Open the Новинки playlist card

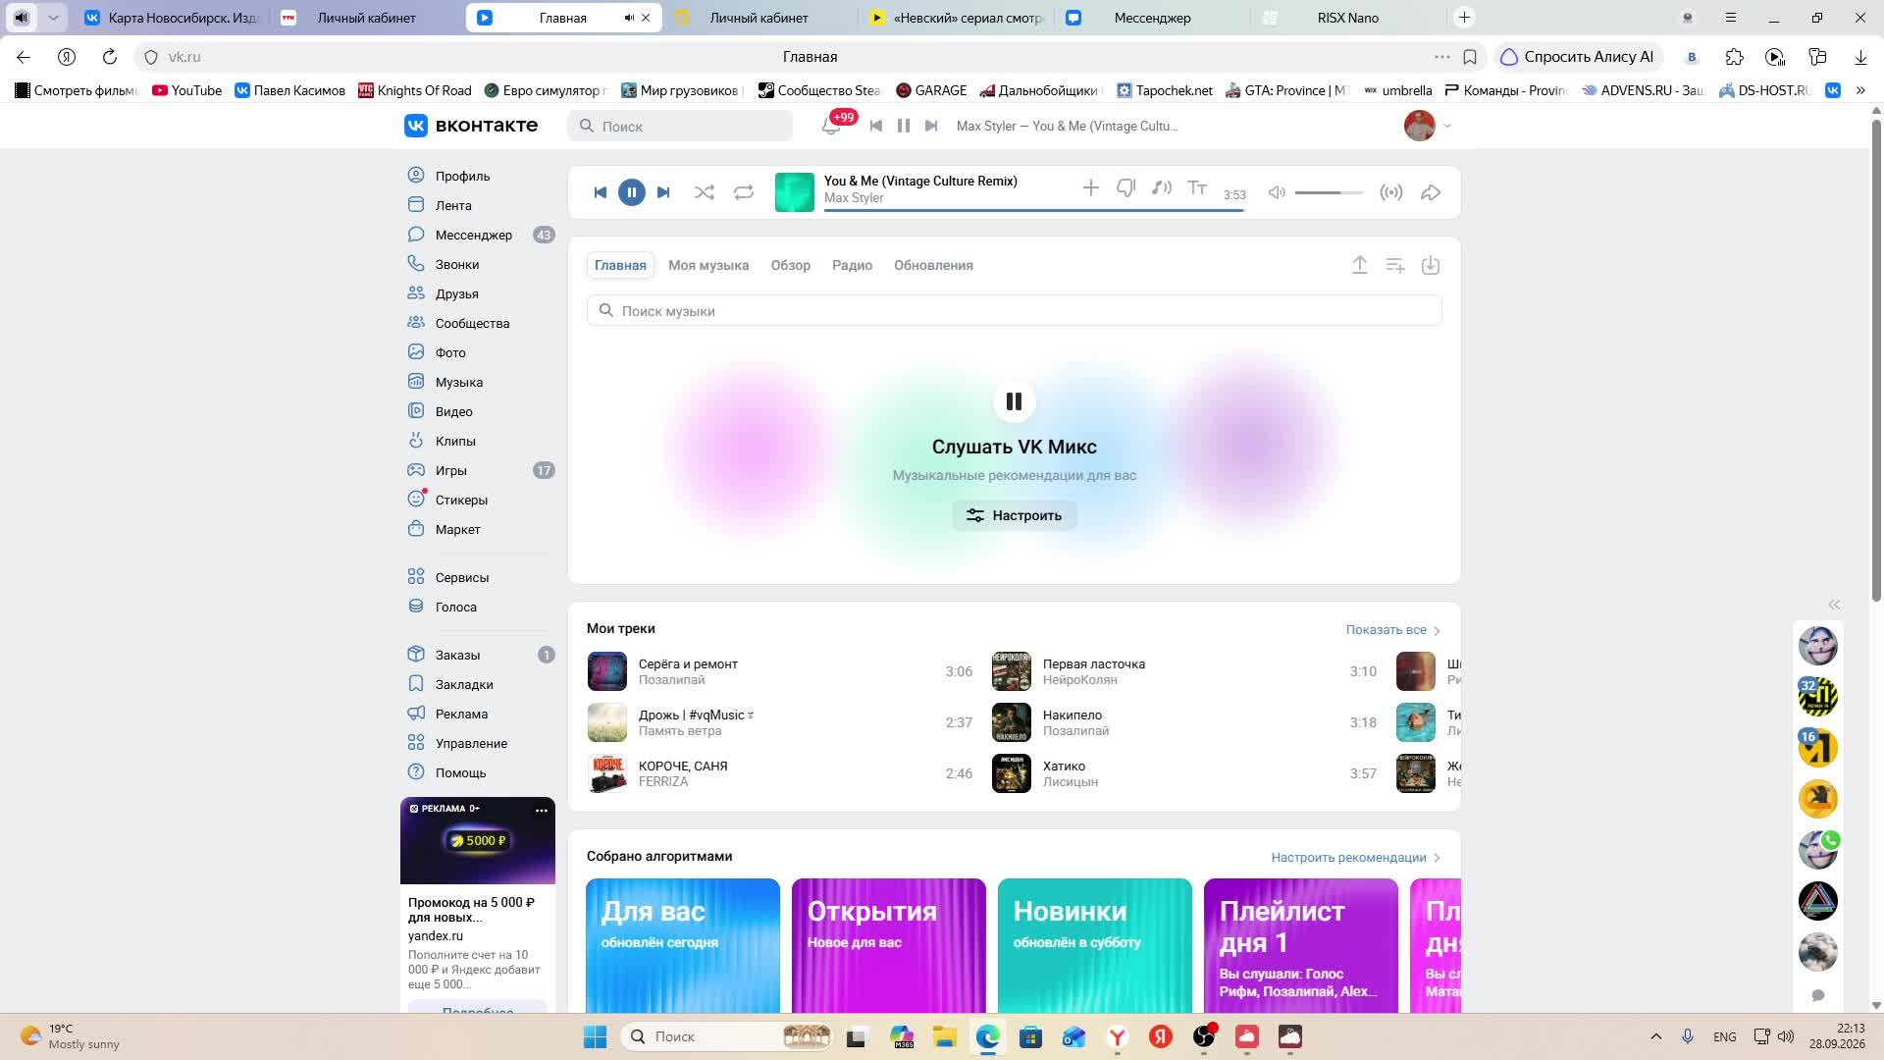(1095, 945)
